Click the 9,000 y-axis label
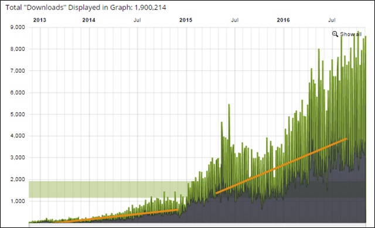375x228 pixels. point(18,28)
